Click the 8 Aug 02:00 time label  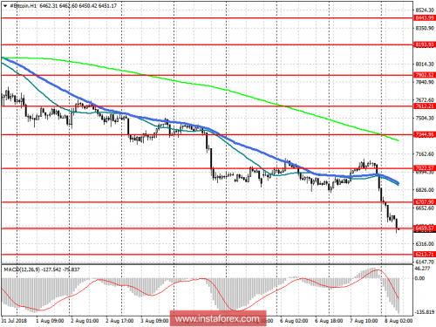coord(399,321)
